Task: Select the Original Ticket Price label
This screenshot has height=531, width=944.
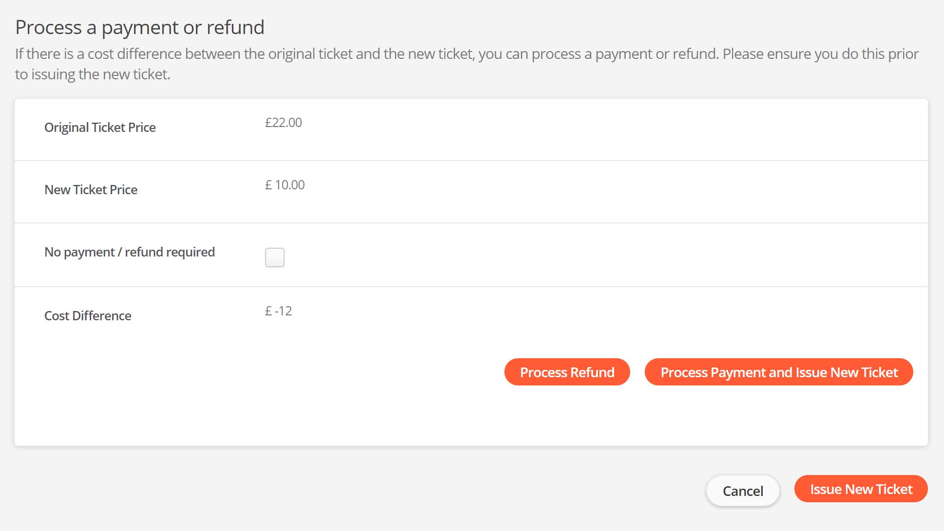Action: tap(100, 128)
